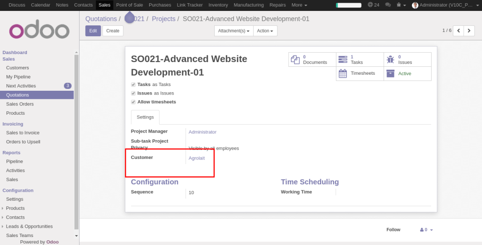Open Agrolait customer link

coord(197,158)
